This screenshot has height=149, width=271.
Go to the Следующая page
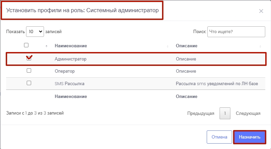pos(248,114)
